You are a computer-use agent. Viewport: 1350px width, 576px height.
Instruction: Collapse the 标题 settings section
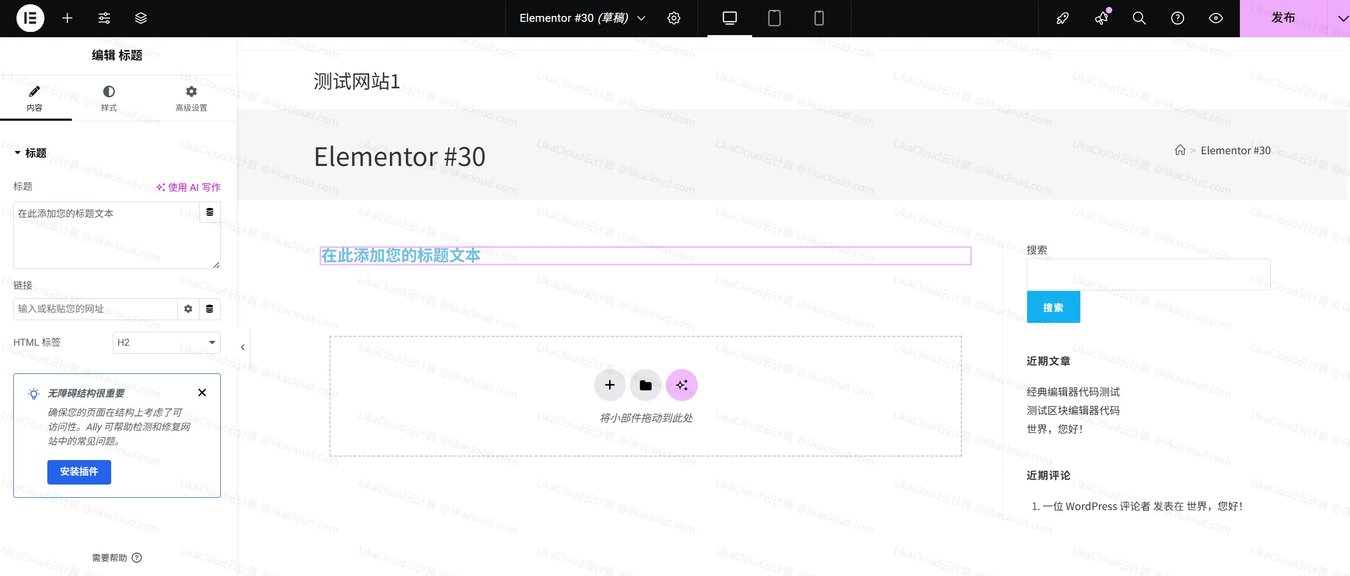pos(18,153)
